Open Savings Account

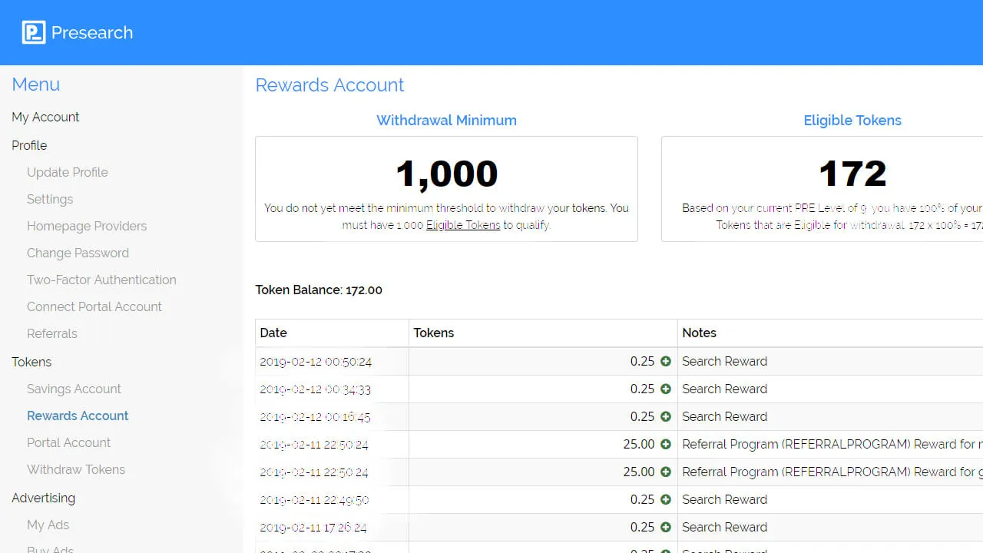pos(74,389)
